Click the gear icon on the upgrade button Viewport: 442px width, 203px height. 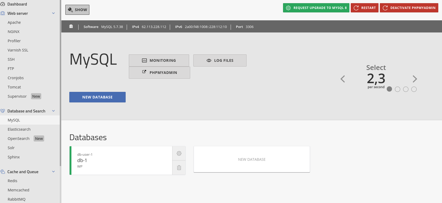point(288,8)
